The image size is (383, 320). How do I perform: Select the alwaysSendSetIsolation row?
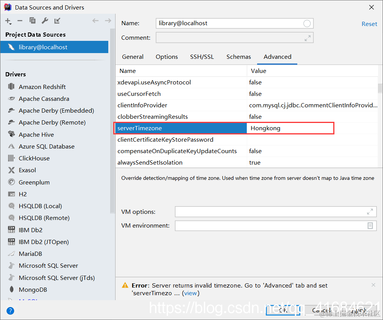tap(247, 163)
